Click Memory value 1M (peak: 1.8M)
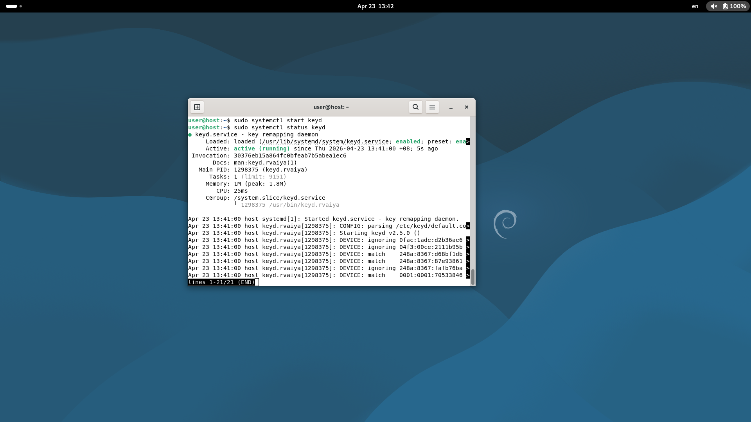Image resolution: width=751 pixels, height=422 pixels. 260,184
